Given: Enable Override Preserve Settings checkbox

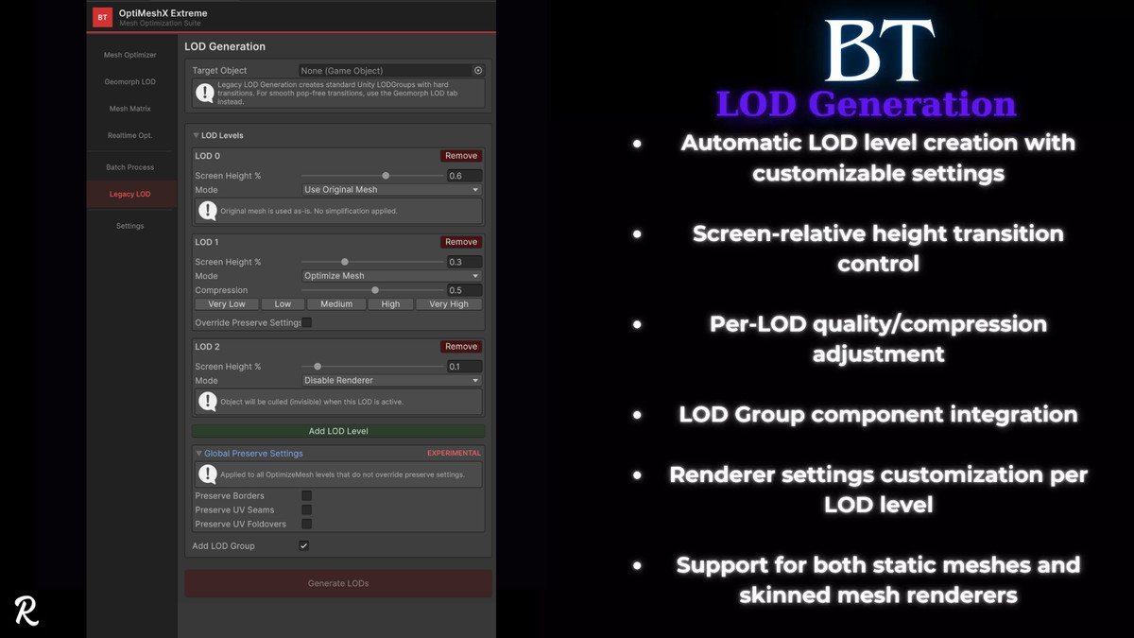Looking at the screenshot, I should tap(306, 322).
